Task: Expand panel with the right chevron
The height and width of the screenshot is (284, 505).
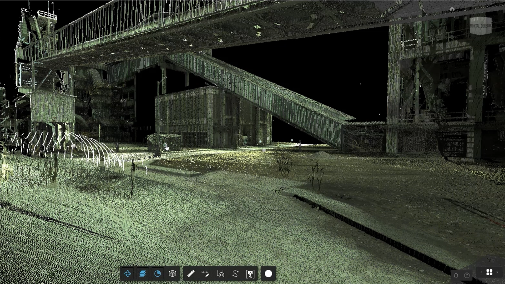Action: [497, 272]
